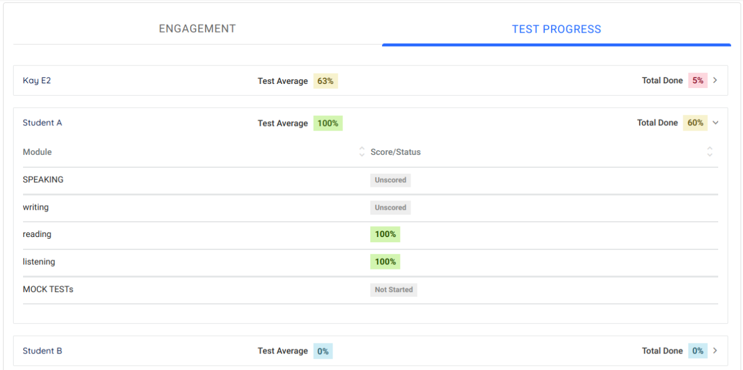Select the SPEAKING module row
The width and height of the screenshot is (743, 370).
pos(43,180)
